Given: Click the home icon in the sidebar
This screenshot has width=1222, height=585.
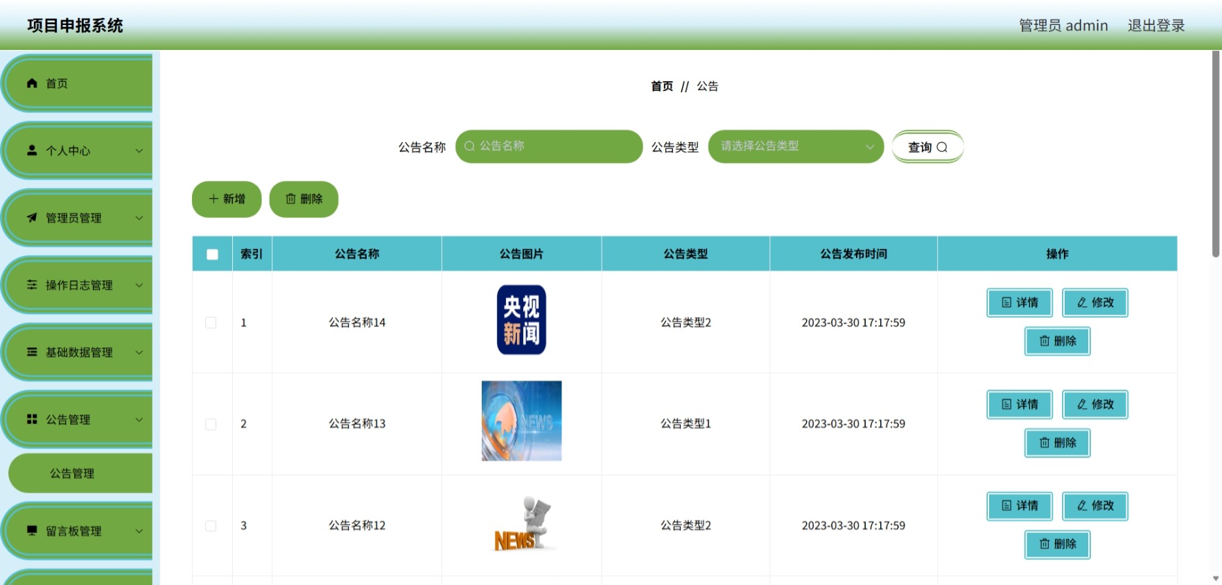Looking at the screenshot, I should [32, 83].
